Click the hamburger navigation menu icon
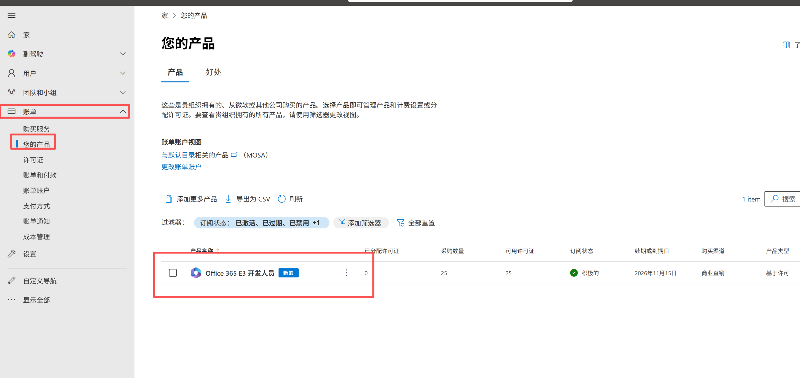The height and width of the screenshot is (378, 800). [11, 16]
